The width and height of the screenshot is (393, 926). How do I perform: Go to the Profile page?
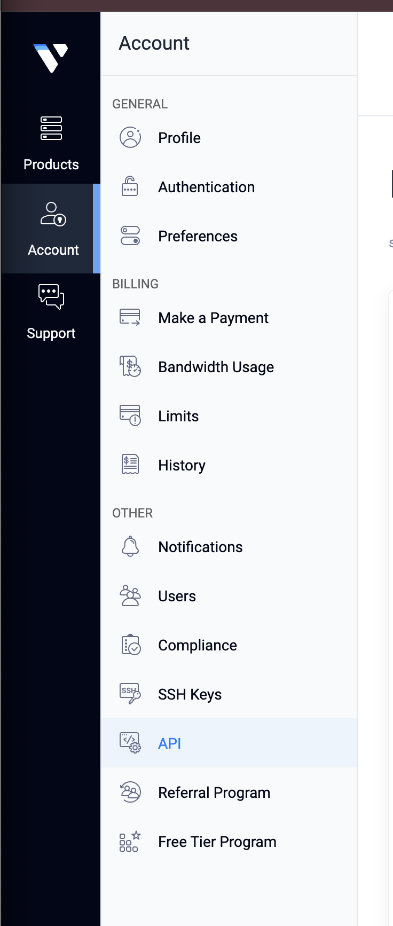179,138
